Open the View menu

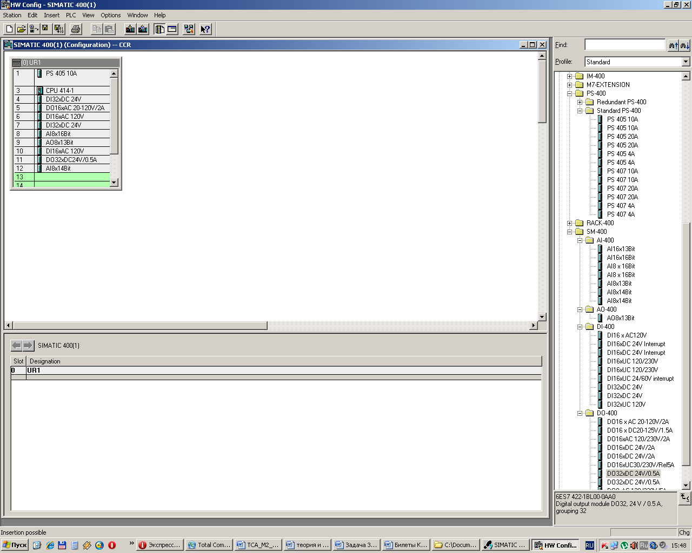pos(88,15)
